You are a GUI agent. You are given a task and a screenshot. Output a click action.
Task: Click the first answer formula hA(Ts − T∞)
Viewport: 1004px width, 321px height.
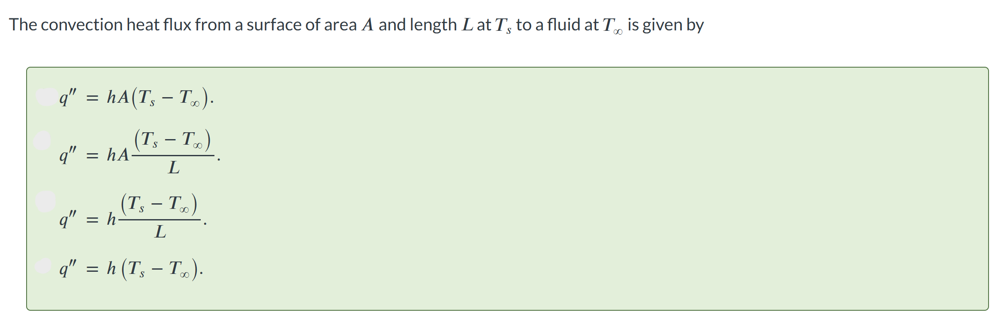(x=136, y=98)
